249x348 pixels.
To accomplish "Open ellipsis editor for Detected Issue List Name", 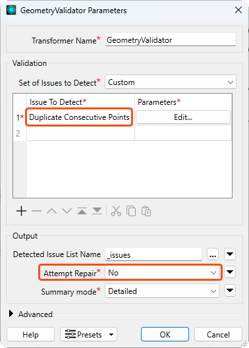I will pyautogui.click(x=213, y=254).
